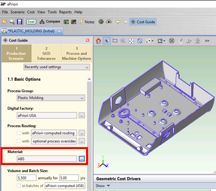Open the Show dropdown under Geometric Cost Drivers

pos(103,186)
